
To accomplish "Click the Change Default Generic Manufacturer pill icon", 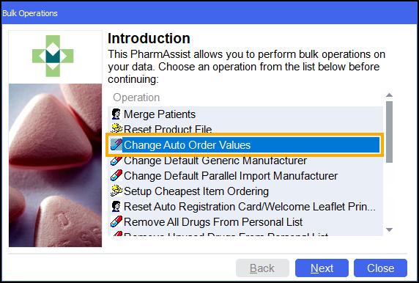I will [116, 161].
